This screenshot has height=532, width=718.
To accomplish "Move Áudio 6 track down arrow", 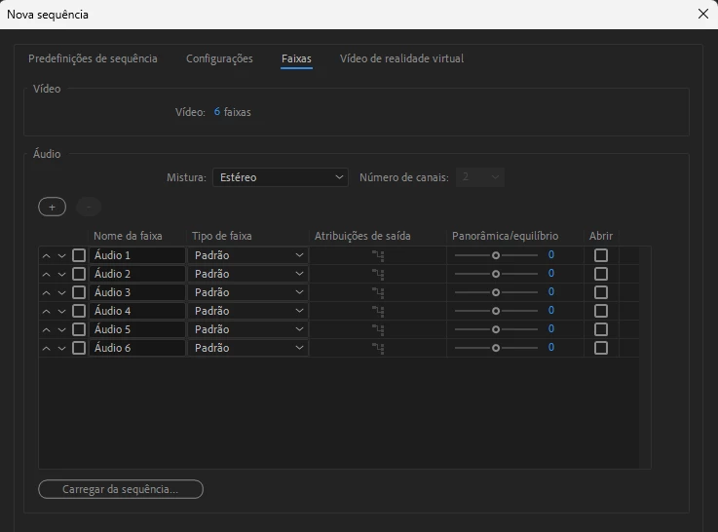I will (61, 349).
